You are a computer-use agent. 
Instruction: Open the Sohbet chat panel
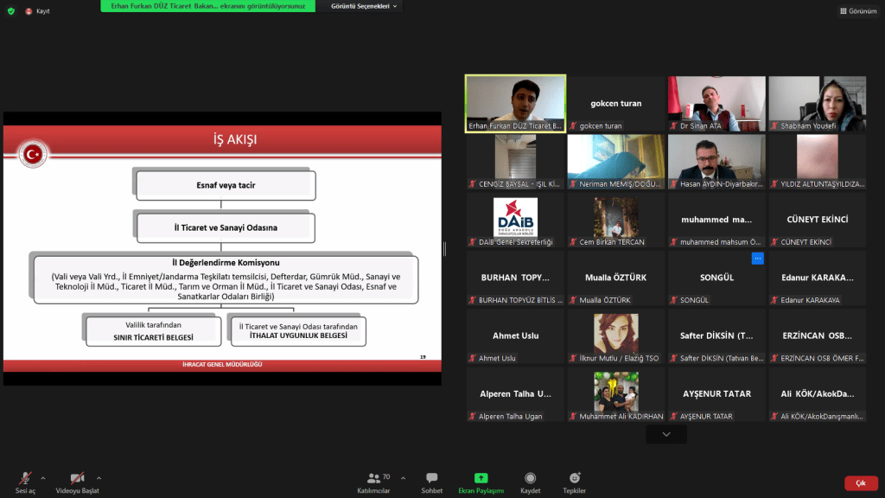(431, 482)
